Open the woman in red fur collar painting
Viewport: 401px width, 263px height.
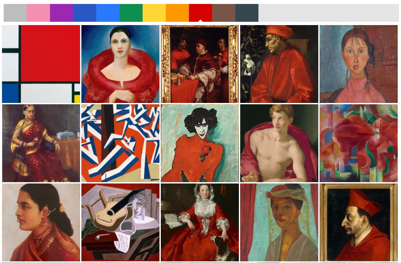pyautogui.click(x=120, y=64)
